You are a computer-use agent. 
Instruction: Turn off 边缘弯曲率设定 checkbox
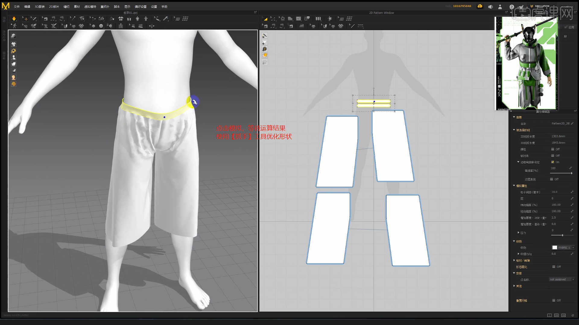(552, 162)
